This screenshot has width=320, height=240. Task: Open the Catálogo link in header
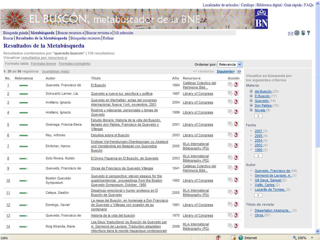pyautogui.click(x=247, y=5)
